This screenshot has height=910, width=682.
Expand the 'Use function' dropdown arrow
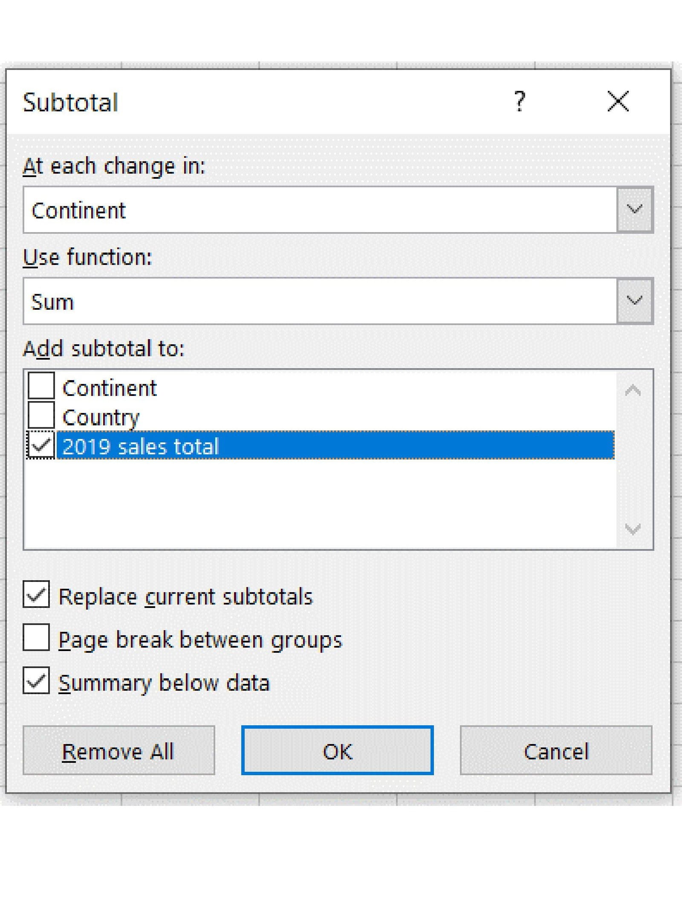pos(634,301)
